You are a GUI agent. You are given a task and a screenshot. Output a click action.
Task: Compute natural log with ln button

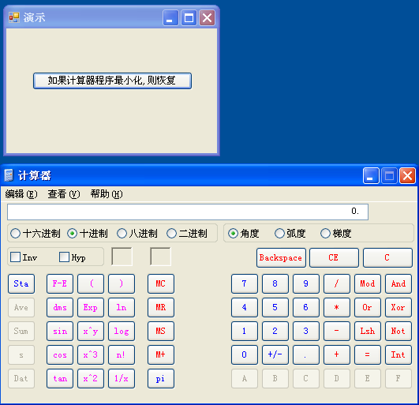(x=122, y=307)
